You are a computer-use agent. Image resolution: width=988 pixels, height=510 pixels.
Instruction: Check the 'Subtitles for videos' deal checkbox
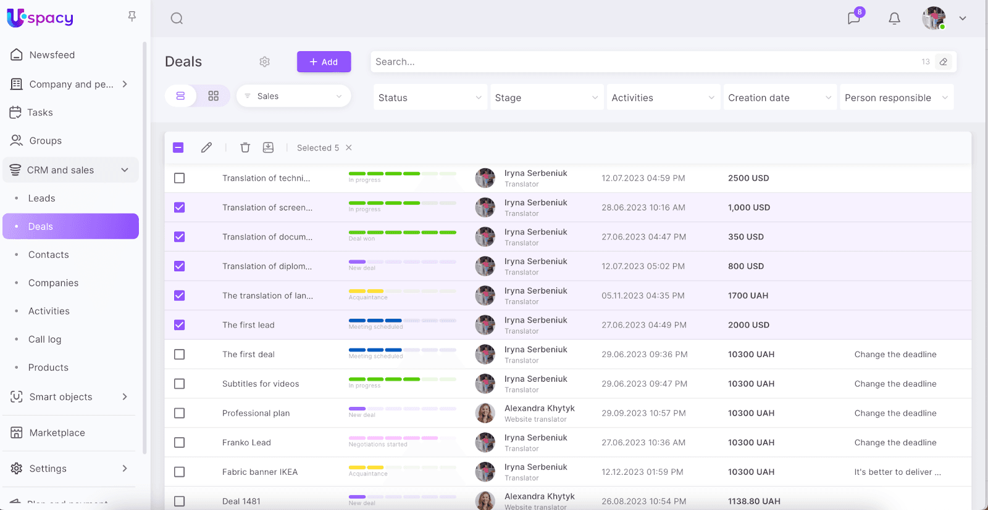tap(180, 384)
